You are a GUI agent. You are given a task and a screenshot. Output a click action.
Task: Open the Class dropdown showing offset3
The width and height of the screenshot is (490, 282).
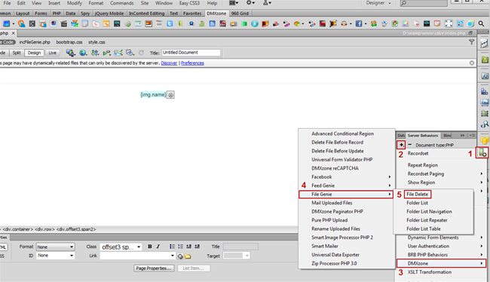121,247
